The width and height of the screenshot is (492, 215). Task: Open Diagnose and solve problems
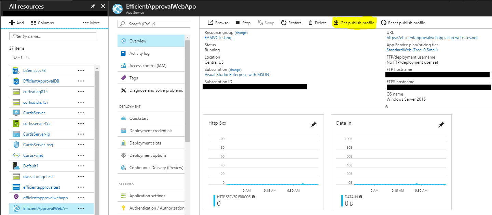151,90
